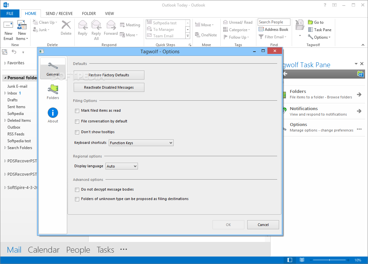Click the Search People field
The image size is (368, 264).
[x=274, y=22]
